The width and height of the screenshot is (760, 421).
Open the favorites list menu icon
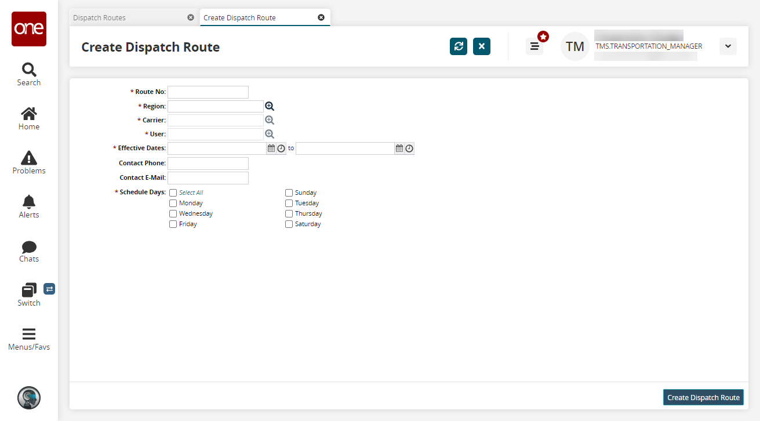pos(534,46)
